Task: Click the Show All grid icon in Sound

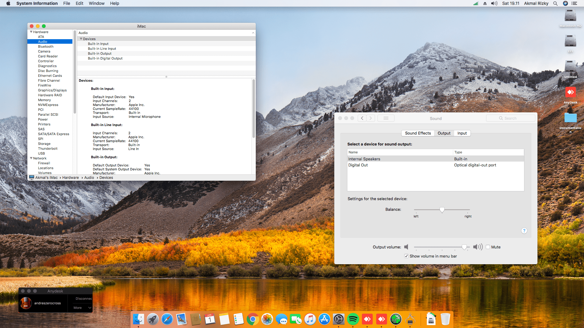Action: pos(386,118)
